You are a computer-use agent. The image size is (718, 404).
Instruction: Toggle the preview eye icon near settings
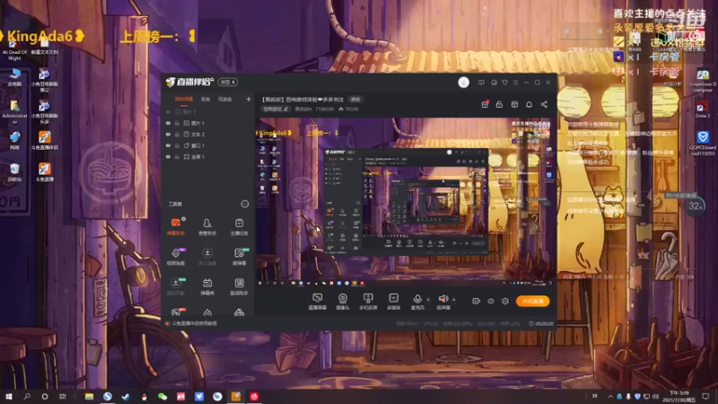click(x=491, y=301)
